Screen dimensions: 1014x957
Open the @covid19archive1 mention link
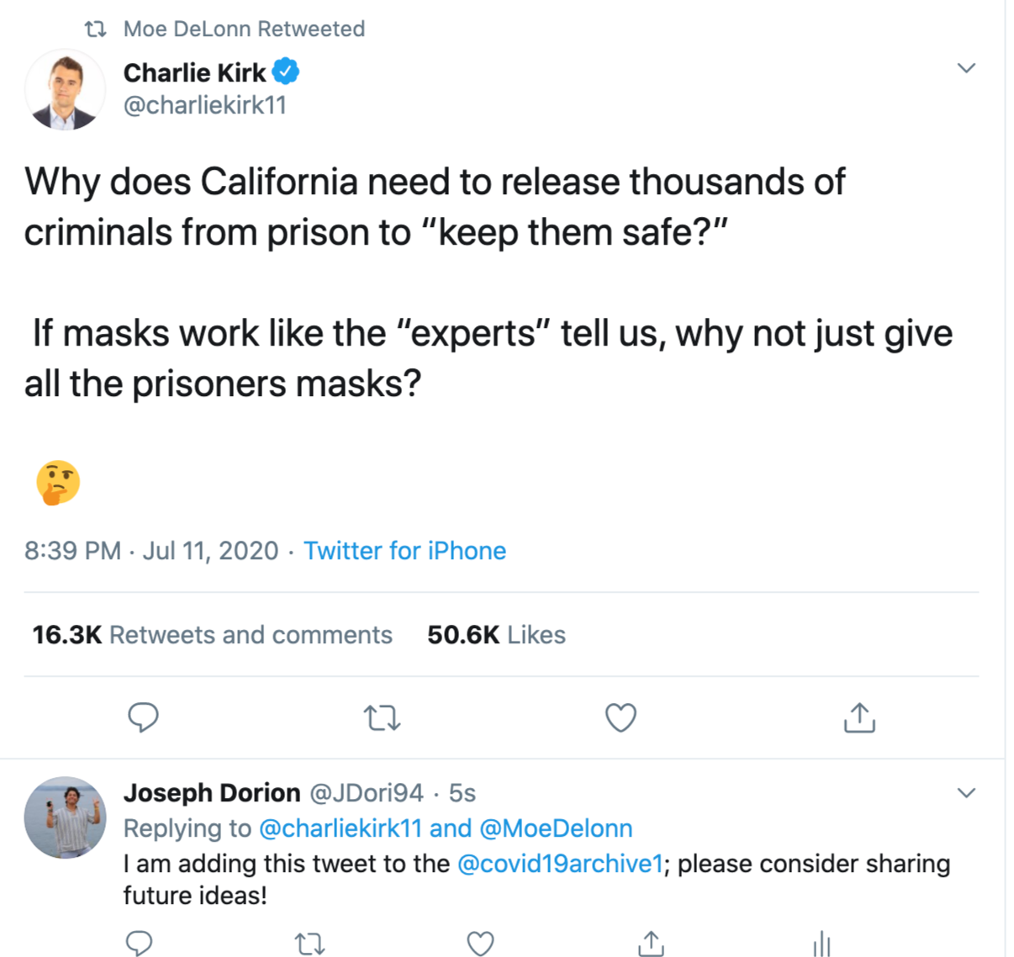(x=560, y=864)
